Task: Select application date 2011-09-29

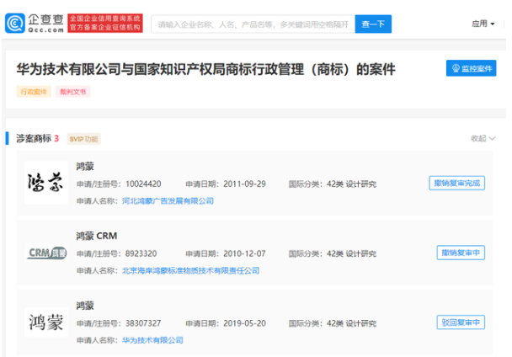Action: [244, 184]
